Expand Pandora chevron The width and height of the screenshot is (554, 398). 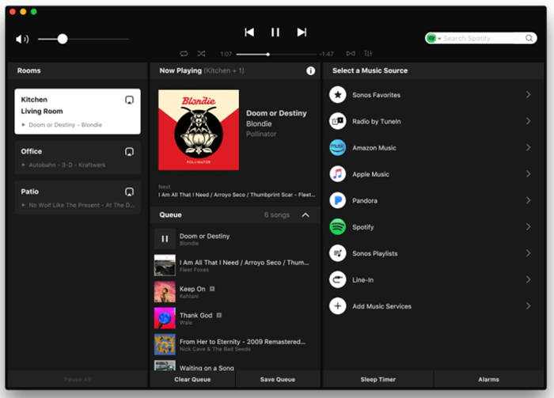pyautogui.click(x=528, y=201)
